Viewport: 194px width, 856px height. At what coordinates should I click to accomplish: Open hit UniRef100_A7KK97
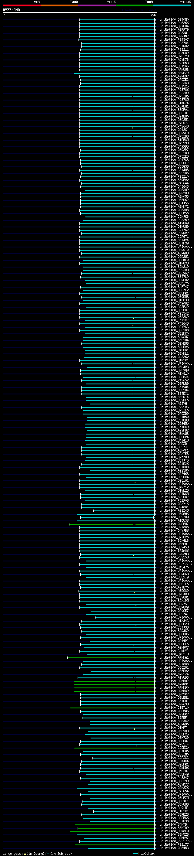[174, 838]
